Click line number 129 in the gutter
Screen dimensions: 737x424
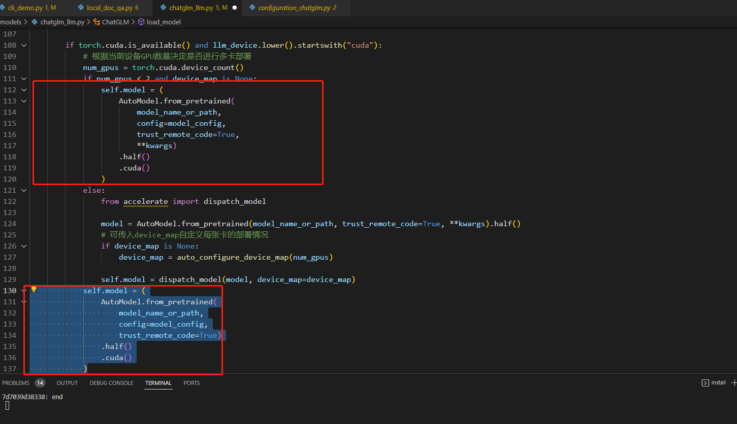tap(10, 279)
